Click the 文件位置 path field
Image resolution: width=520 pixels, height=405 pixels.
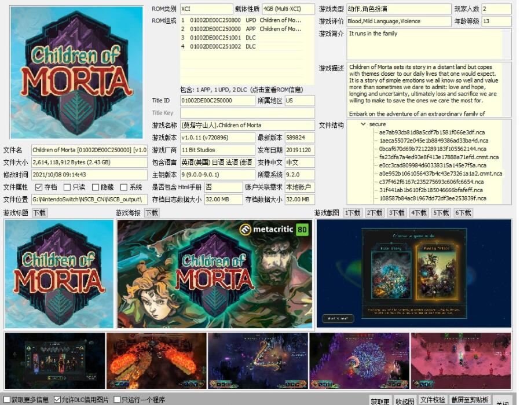click(89, 199)
